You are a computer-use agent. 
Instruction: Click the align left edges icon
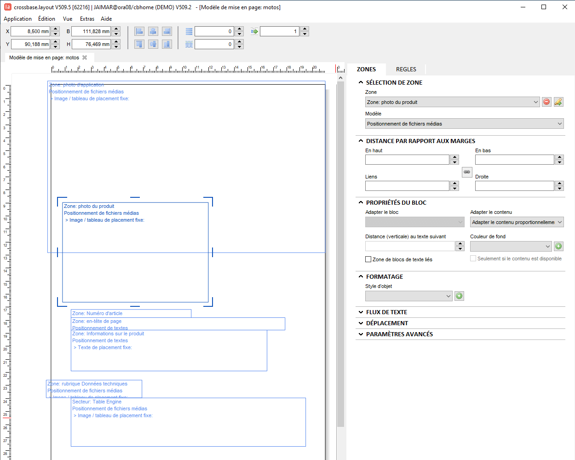coord(139,31)
